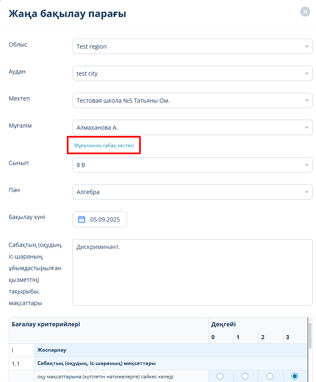The width and height of the screenshot is (316, 382).
Task: Select level 3 for learning objectives criterion
Action: pyautogui.click(x=295, y=376)
